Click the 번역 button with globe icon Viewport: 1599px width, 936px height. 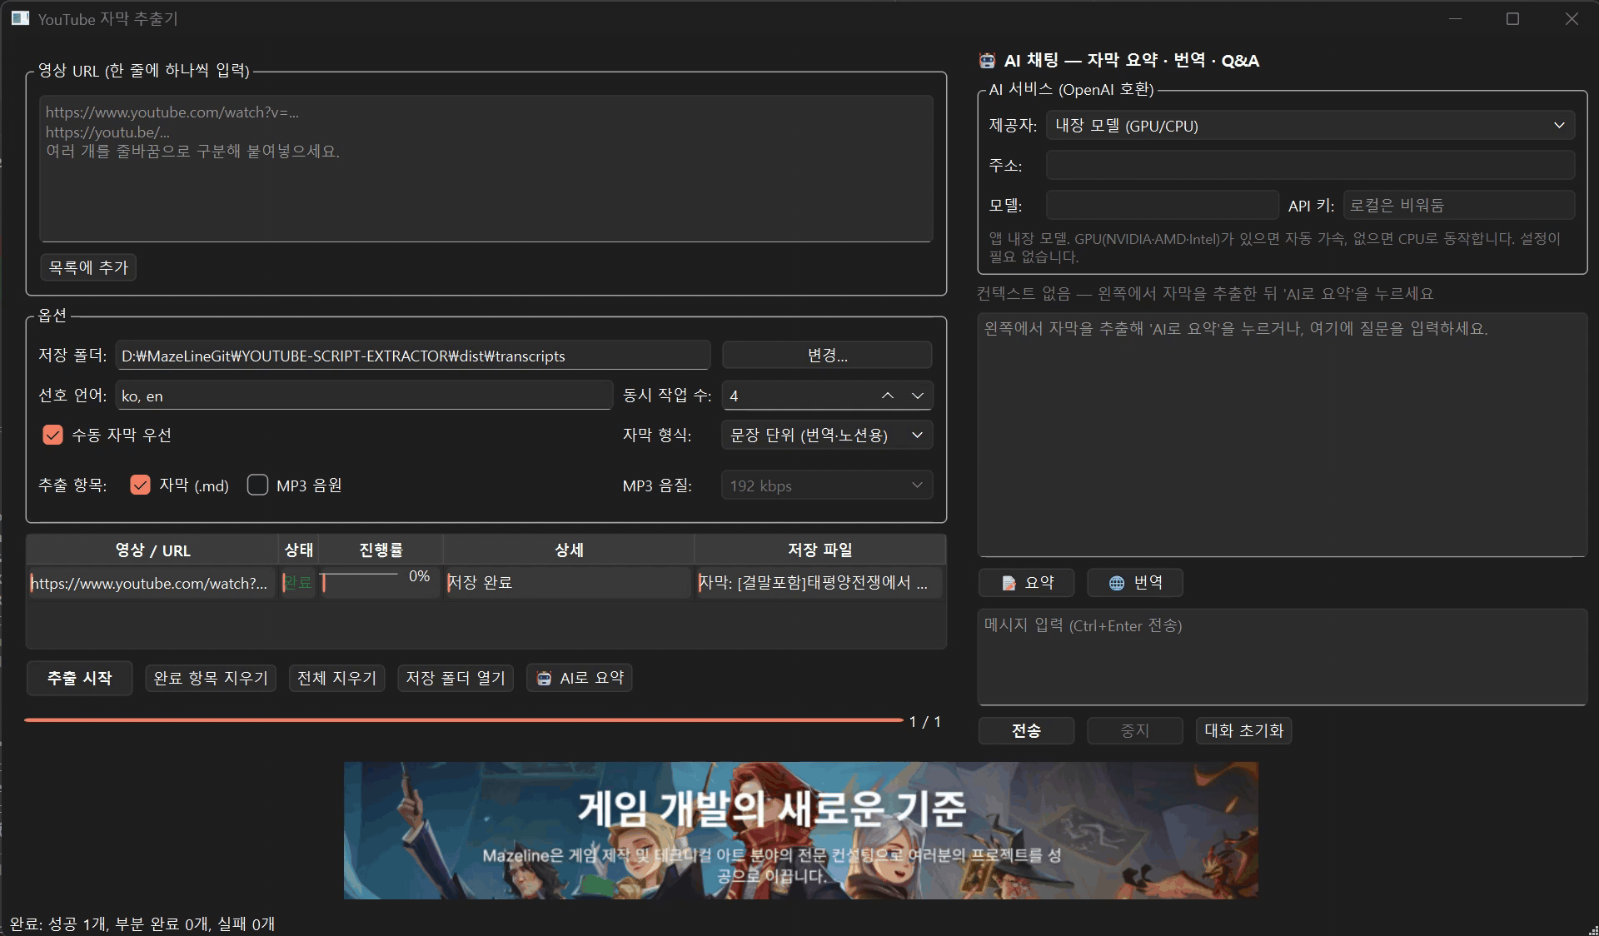[x=1134, y=583]
